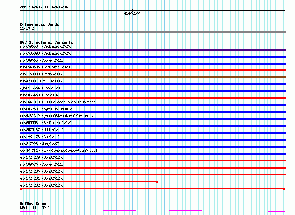
Task: Click the blue bar under dgv8116n54
Action: coord(152,91)
